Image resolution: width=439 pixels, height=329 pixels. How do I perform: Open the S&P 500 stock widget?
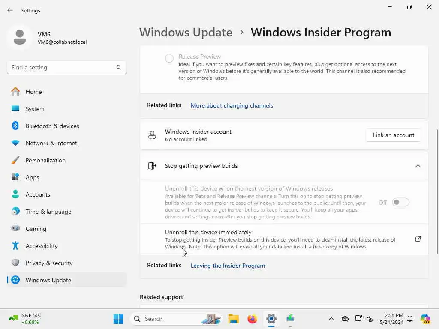pos(25,319)
